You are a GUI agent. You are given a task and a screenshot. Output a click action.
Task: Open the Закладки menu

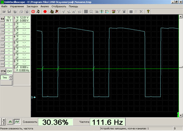[x=32, y=6]
